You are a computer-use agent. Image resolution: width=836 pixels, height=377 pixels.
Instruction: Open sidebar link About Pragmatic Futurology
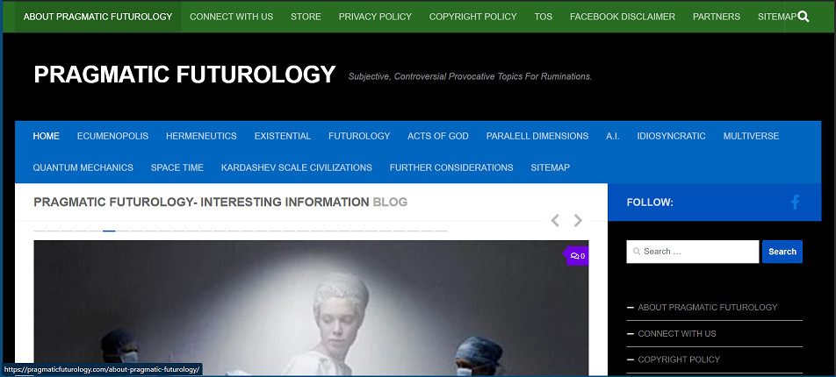point(708,307)
